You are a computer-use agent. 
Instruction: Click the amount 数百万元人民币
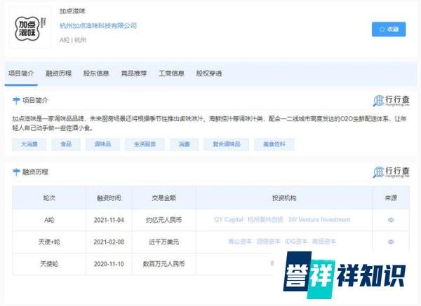coord(163,264)
